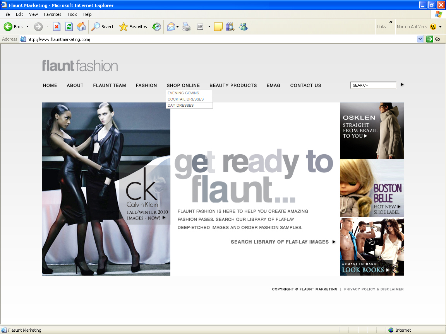Click the Links toolbar label

pyautogui.click(x=381, y=27)
